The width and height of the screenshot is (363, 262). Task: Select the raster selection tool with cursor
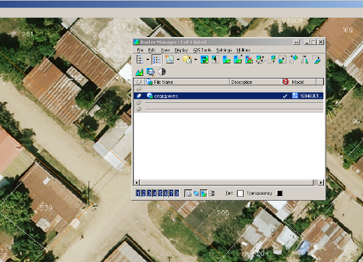tap(216, 59)
